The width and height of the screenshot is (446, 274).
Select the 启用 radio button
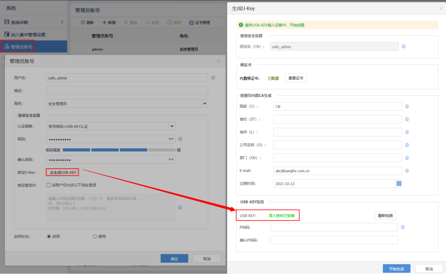[49, 236]
